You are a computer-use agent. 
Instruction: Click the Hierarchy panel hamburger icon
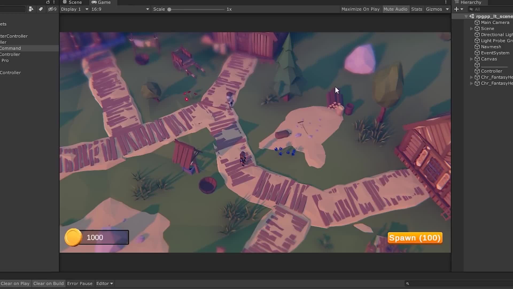[x=457, y=2]
